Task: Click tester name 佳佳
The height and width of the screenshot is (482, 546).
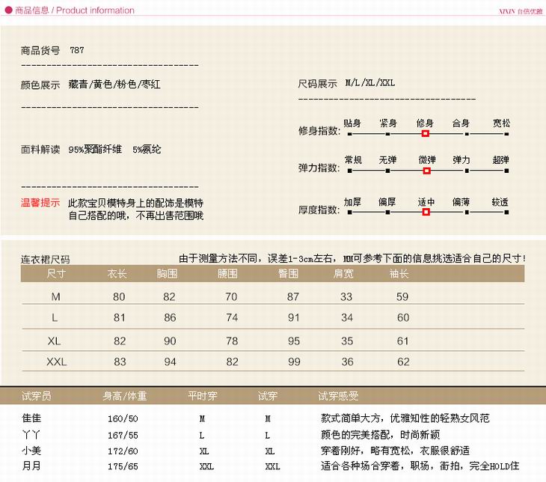Action: pos(31,418)
